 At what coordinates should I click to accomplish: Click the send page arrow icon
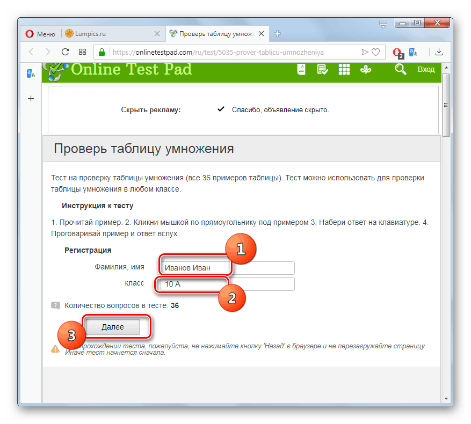[x=364, y=52]
